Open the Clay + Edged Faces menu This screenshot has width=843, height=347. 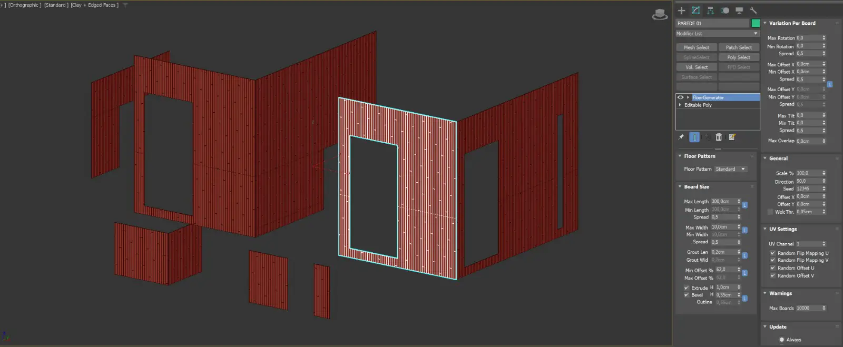pos(95,5)
